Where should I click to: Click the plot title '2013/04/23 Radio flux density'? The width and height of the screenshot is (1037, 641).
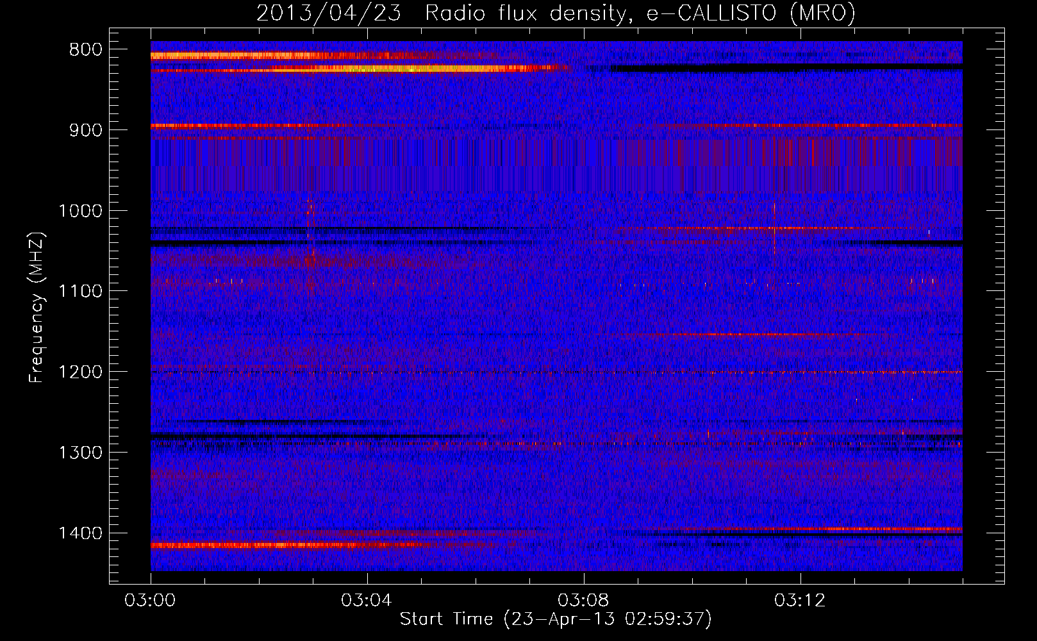442,13
